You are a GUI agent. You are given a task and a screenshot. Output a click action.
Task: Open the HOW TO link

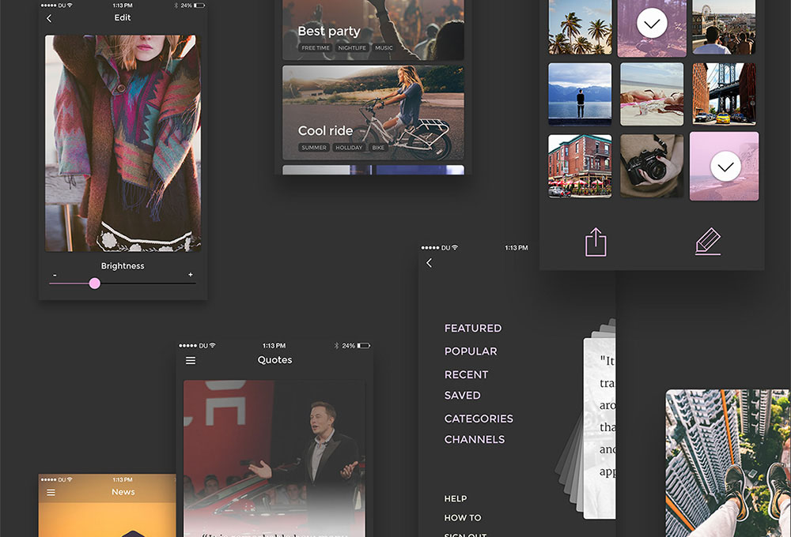click(463, 518)
